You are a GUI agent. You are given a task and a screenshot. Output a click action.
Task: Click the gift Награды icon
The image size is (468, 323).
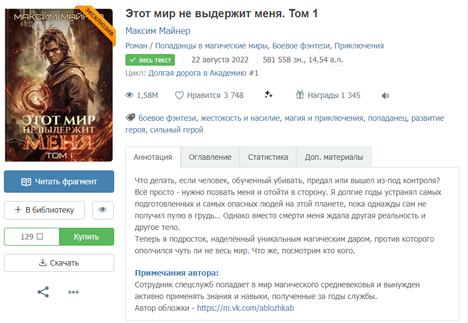point(300,95)
